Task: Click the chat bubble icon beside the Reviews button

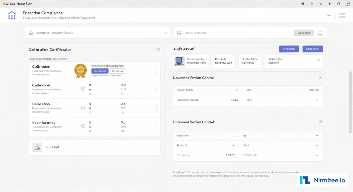Action: pyautogui.click(x=320, y=32)
